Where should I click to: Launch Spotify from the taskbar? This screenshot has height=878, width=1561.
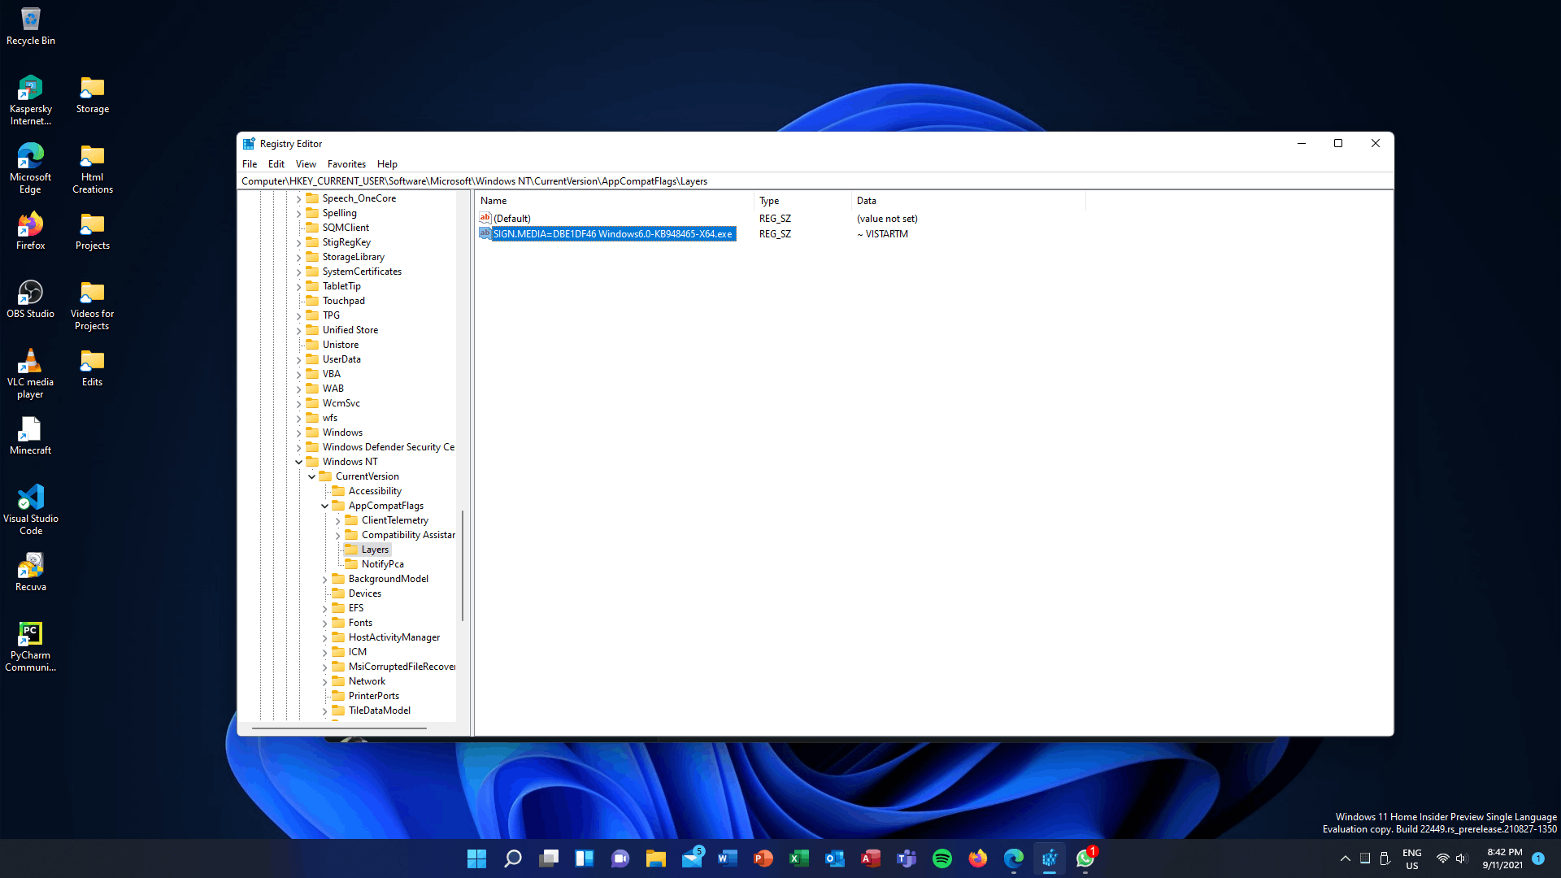tap(942, 858)
